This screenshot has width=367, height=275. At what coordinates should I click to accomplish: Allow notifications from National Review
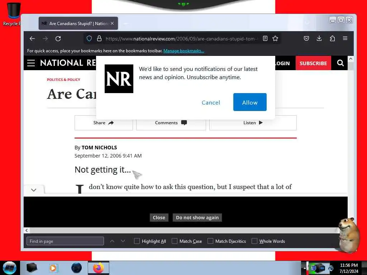click(x=250, y=102)
